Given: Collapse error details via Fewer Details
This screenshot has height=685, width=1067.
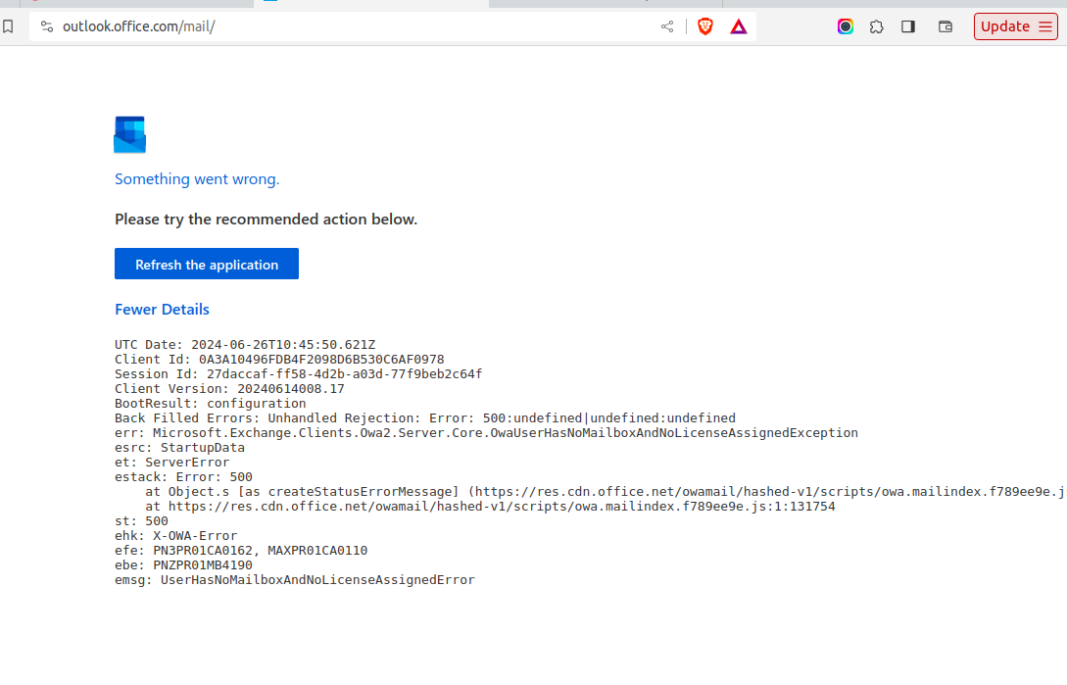Looking at the screenshot, I should (162, 309).
